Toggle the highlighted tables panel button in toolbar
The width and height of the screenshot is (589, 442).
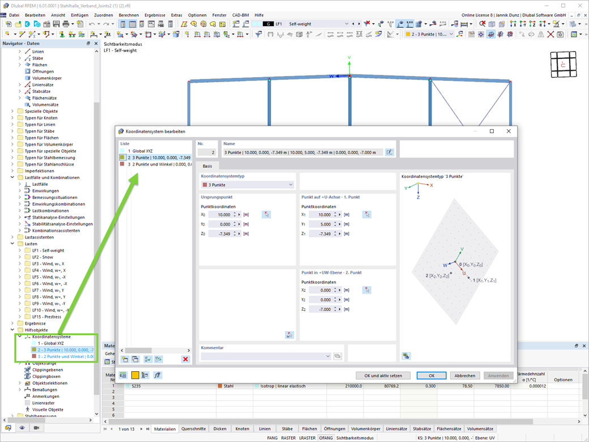[133, 24]
